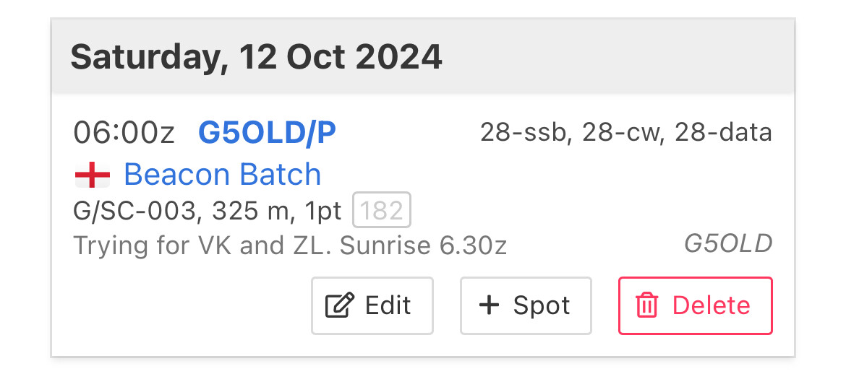Click the plus icon on Spot button
Screen dimensions: 846x387
(x=489, y=305)
